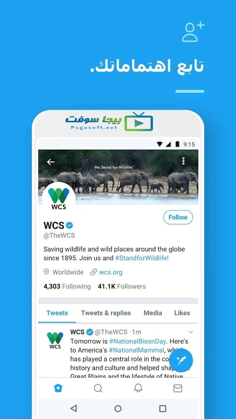Tap the Android back triangle button
This screenshot has height=419, width=236.
pyautogui.click(x=74, y=408)
